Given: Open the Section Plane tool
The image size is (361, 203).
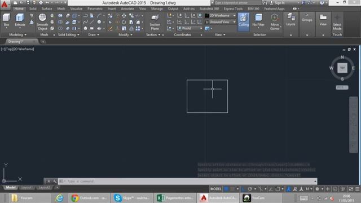Looking at the screenshot, I should 155,23.
